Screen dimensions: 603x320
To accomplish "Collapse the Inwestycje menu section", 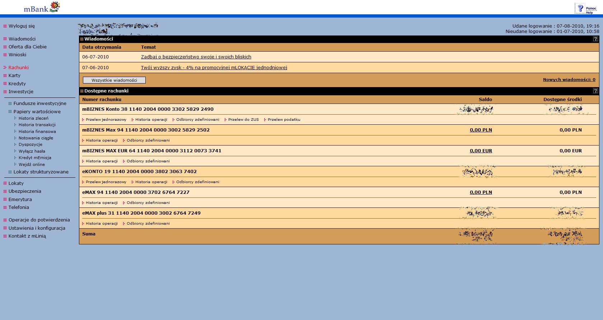I will pos(21,92).
